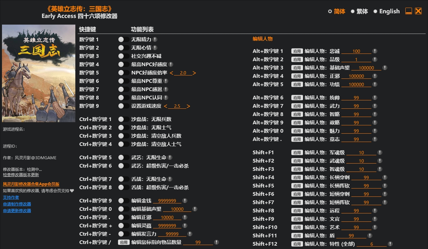Click the info icon next to 编辑人物: 忠诚
Viewport: 428px width, 249px height.
[375, 51]
